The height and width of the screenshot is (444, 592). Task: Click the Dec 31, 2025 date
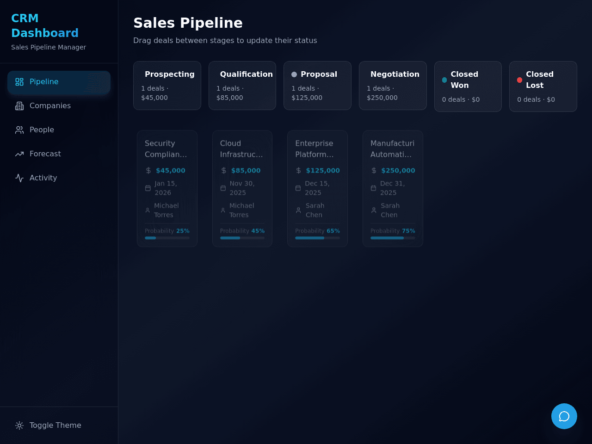tap(392, 188)
